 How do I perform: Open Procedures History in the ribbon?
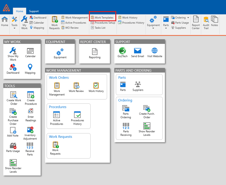click(x=131, y=22)
